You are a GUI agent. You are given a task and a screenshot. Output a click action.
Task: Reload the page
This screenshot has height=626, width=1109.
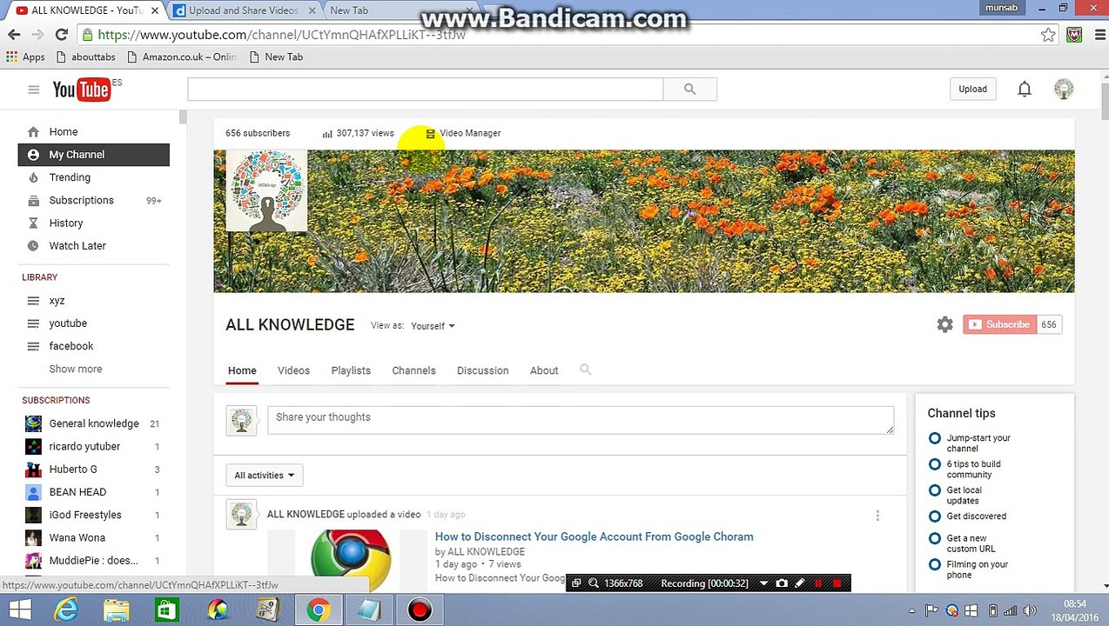[61, 35]
